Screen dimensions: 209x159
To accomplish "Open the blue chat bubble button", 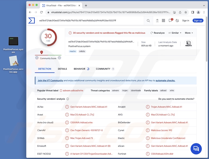I will [x=196, y=149].
